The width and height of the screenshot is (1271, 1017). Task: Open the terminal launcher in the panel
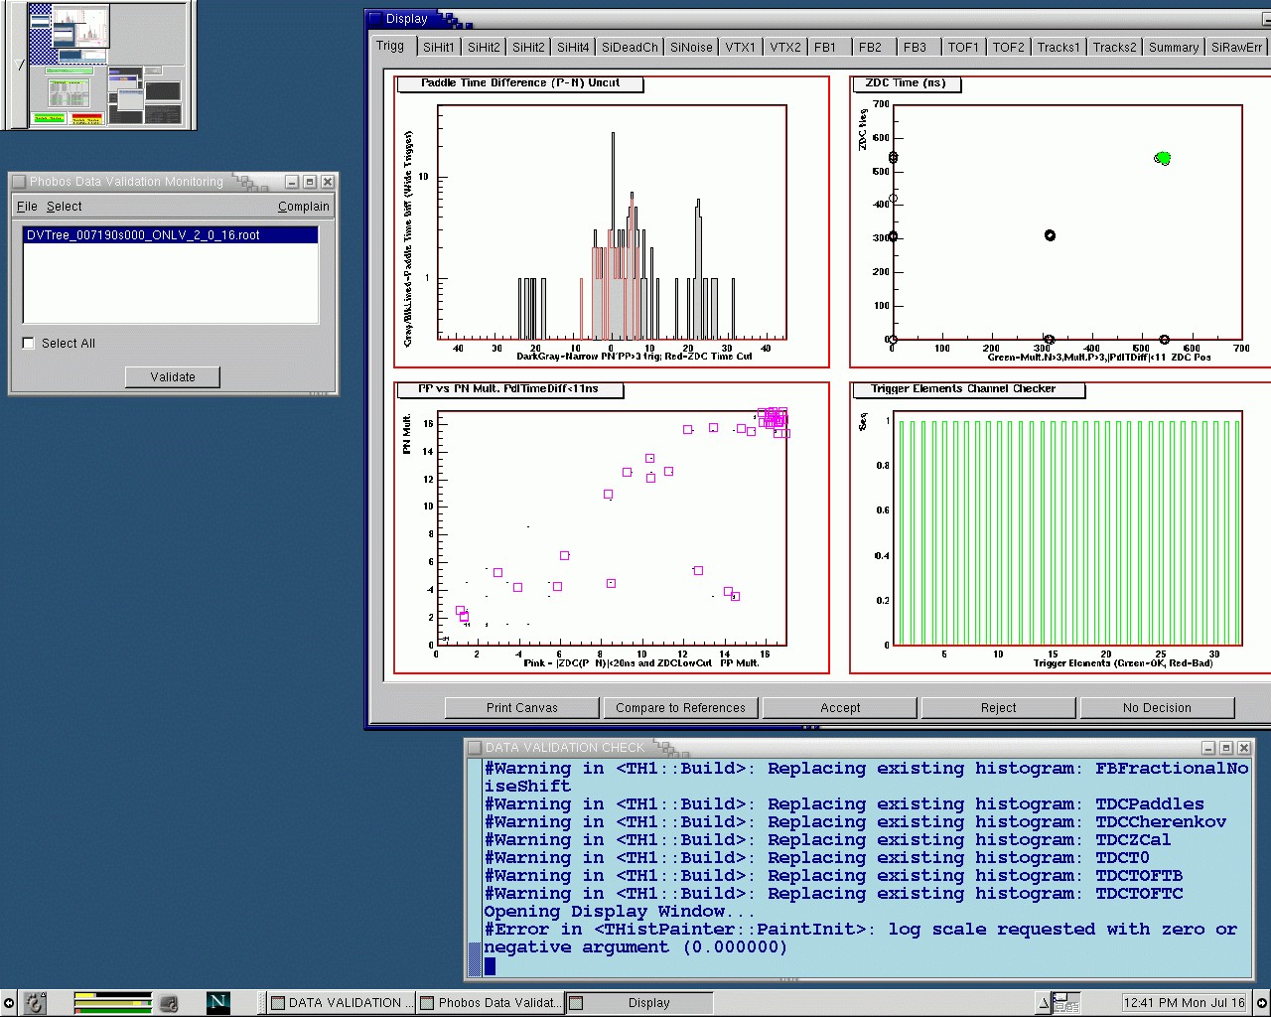[x=170, y=1003]
